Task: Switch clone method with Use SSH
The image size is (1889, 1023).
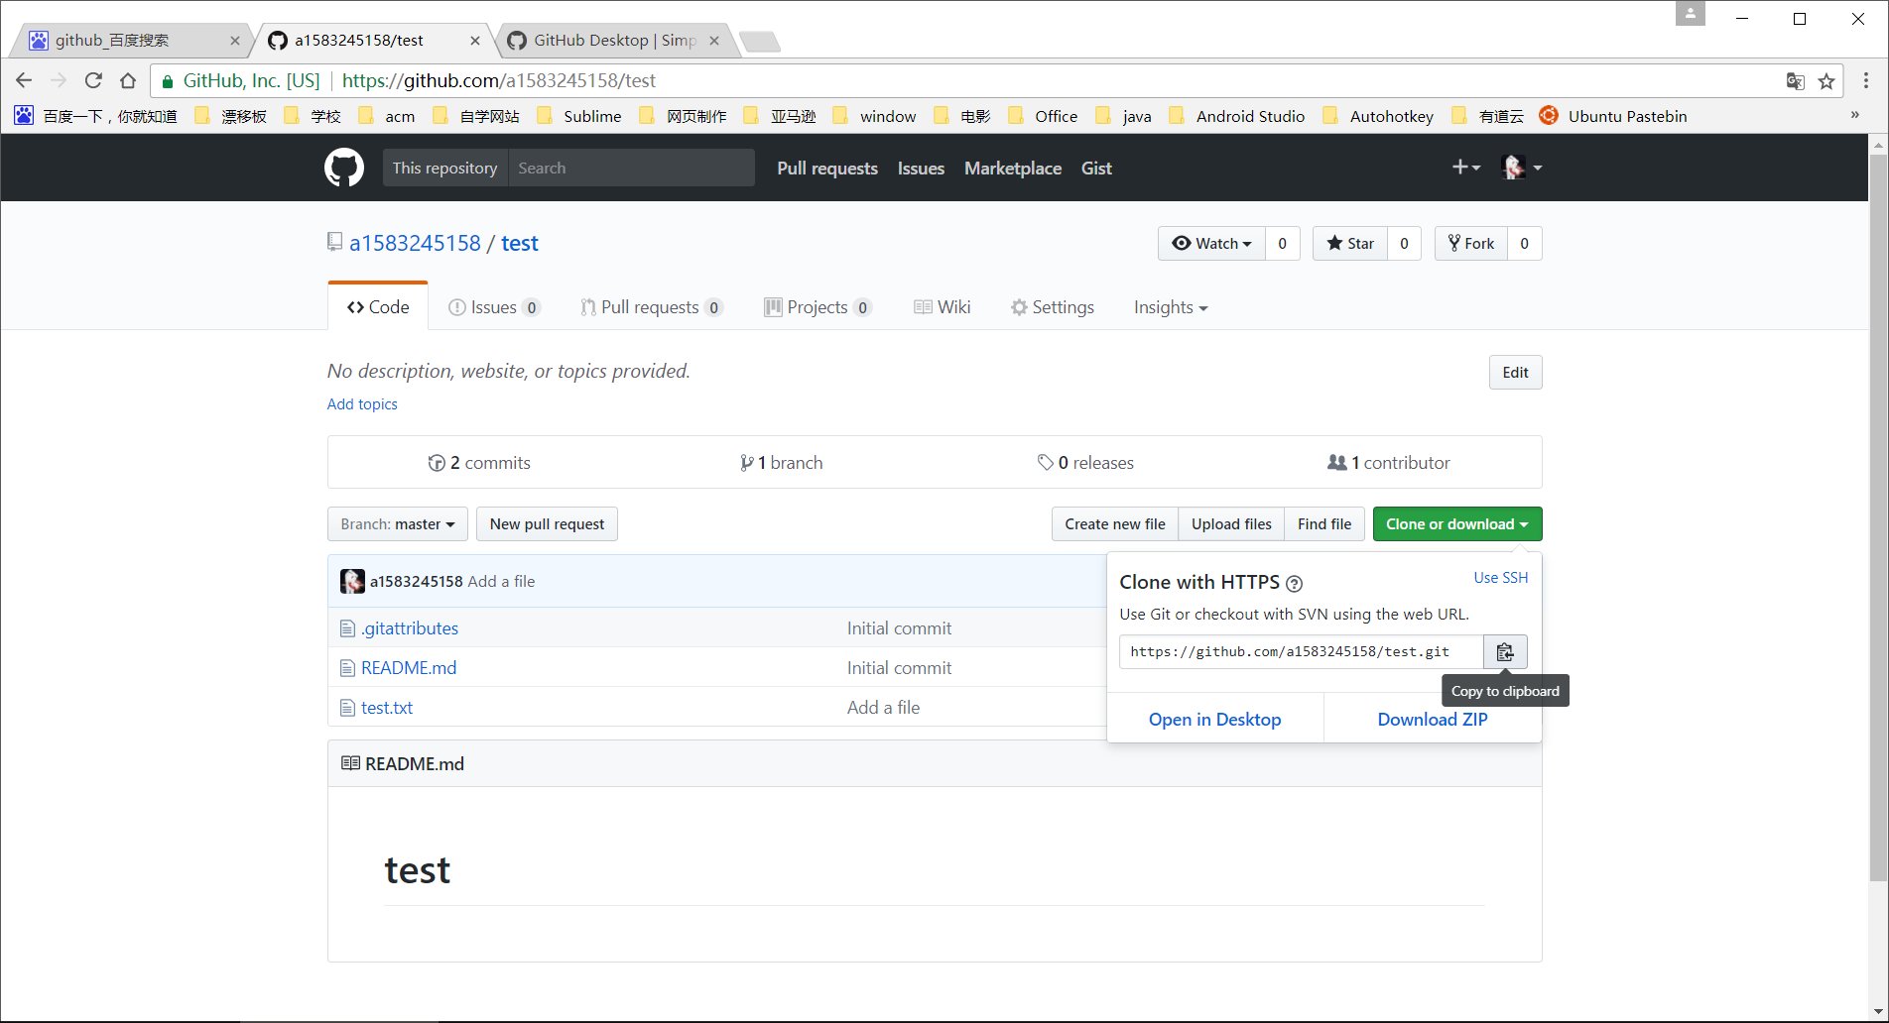Action: (1501, 578)
